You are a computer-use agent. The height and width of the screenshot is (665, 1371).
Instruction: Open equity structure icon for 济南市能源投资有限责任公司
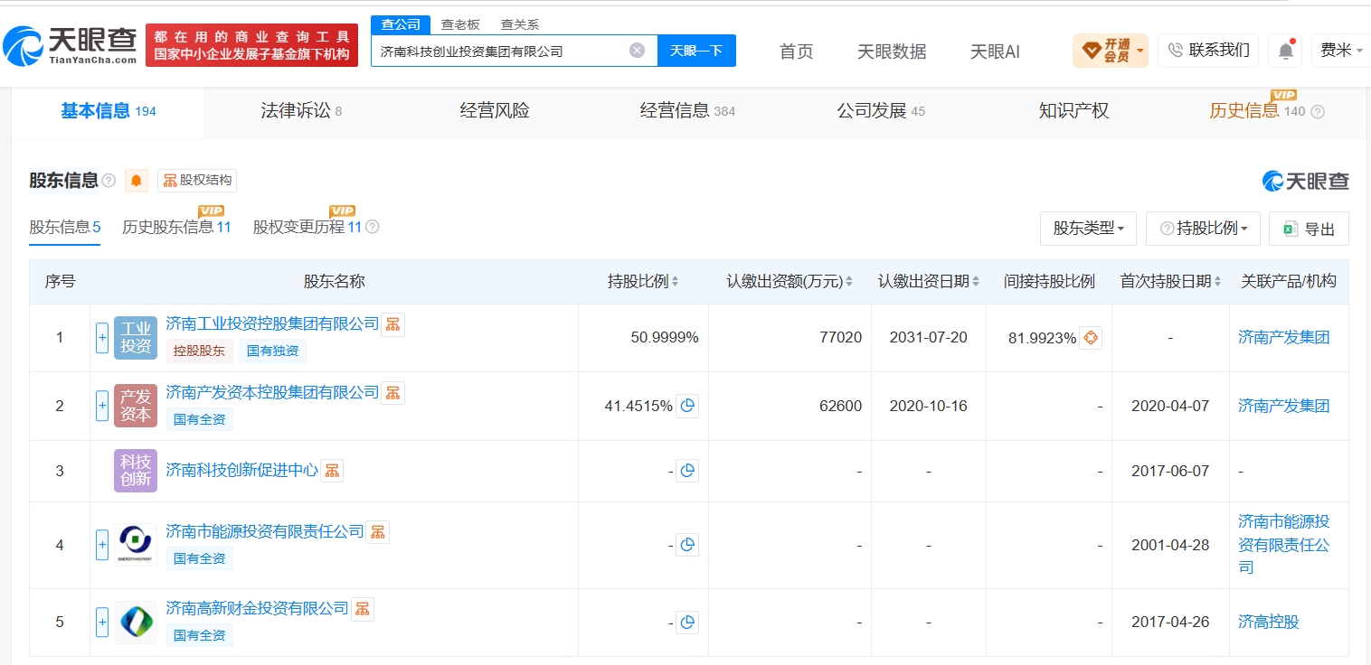point(377,532)
